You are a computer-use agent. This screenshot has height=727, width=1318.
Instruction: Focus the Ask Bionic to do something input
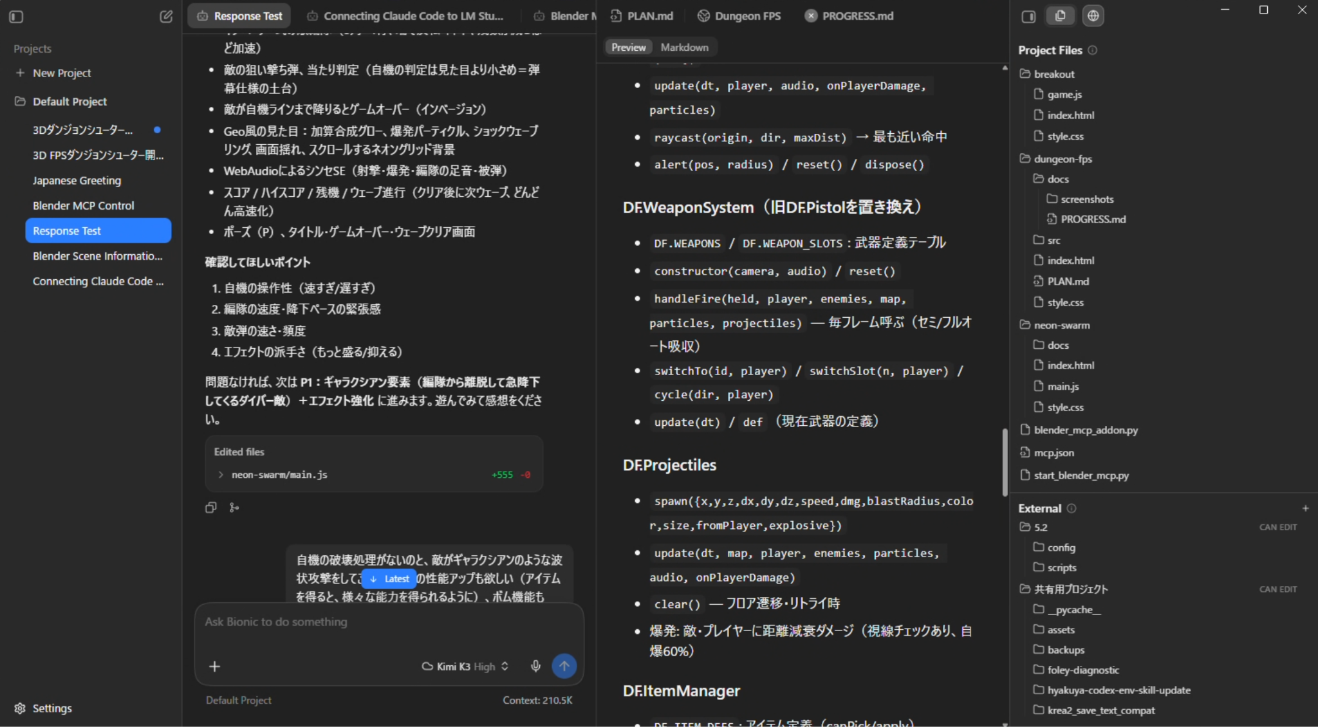389,622
